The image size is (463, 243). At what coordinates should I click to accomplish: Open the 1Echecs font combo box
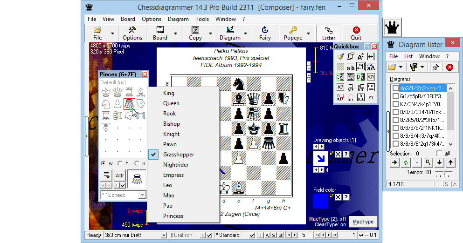tap(142, 195)
